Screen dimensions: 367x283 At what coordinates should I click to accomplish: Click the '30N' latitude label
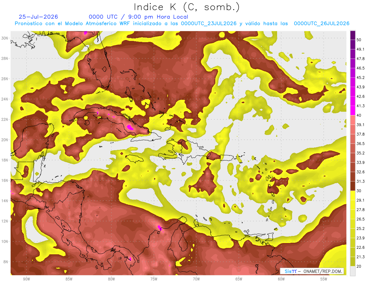tap(5, 38)
